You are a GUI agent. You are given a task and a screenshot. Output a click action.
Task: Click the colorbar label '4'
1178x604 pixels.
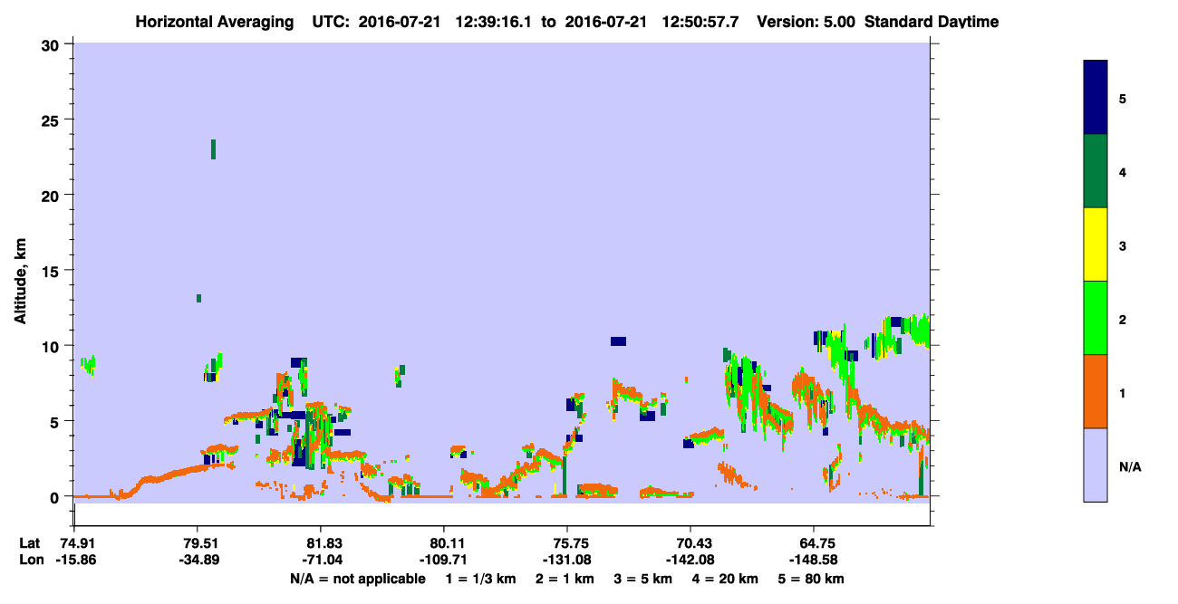tap(1123, 171)
